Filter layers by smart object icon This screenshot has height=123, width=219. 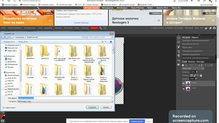[211, 65]
